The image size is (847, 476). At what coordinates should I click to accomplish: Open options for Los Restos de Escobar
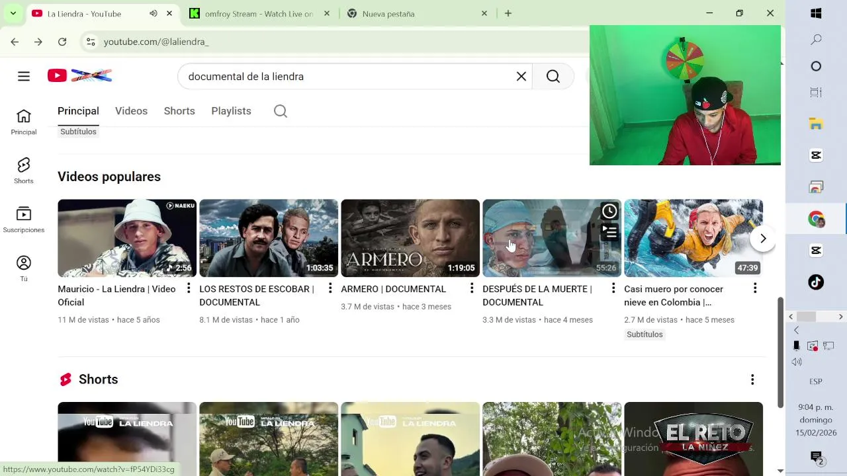[330, 288]
